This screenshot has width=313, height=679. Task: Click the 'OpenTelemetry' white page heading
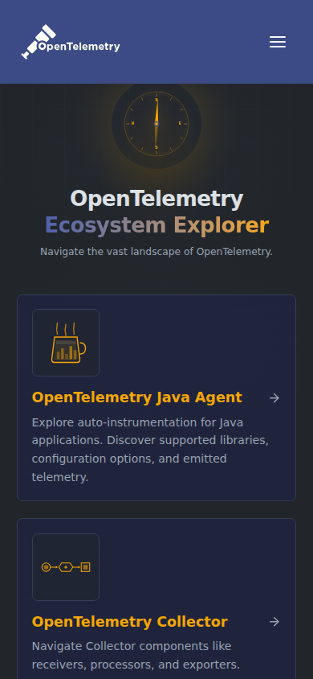[156, 200]
